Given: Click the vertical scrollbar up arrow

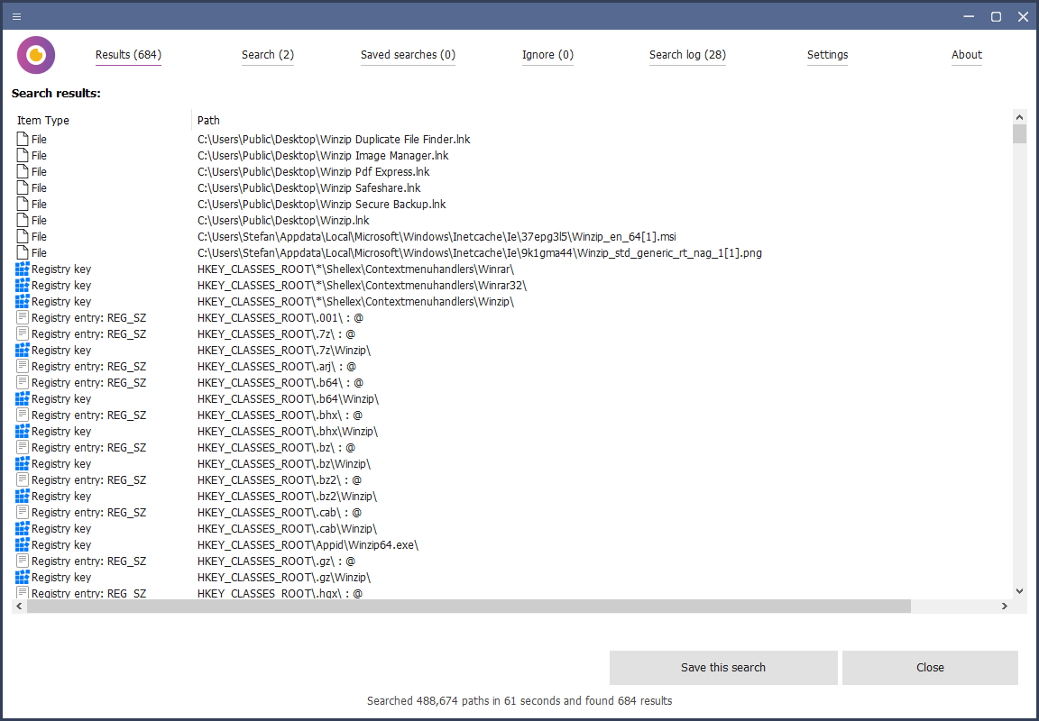Looking at the screenshot, I should pyautogui.click(x=1020, y=117).
